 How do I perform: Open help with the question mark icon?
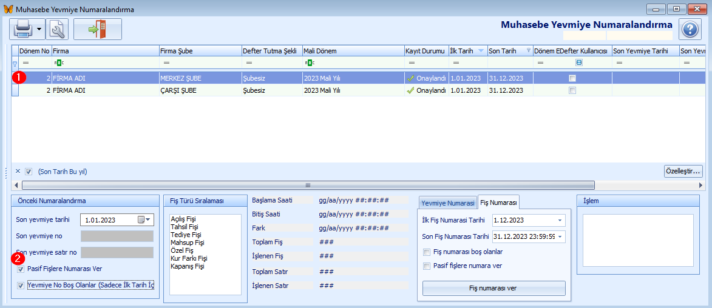click(x=690, y=29)
